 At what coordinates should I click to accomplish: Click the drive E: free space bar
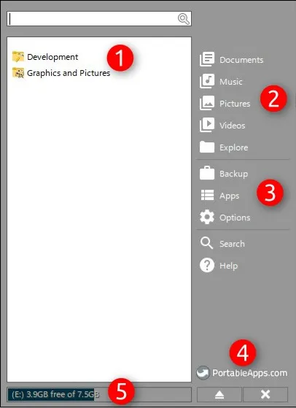pos(99,394)
